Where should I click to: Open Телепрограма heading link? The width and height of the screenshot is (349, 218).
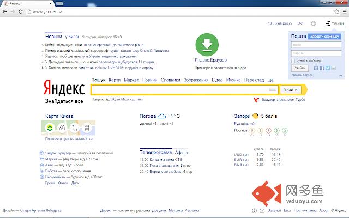(x=155, y=153)
